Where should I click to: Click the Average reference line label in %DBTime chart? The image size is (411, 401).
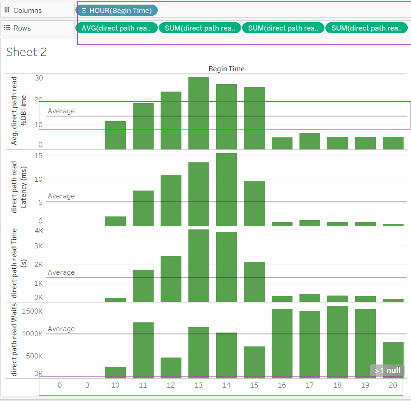pyautogui.click(x=61, y=111)
